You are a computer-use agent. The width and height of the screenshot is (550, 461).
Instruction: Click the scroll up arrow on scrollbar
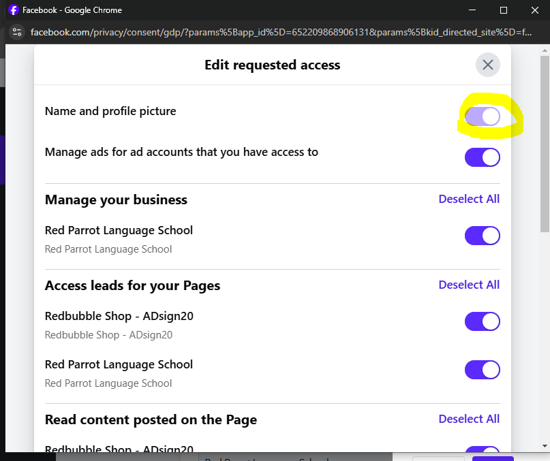coord(545,50)
